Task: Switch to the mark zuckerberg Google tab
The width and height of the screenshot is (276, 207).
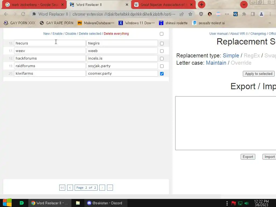Action: pyautogui.click(x=34, y=5)
